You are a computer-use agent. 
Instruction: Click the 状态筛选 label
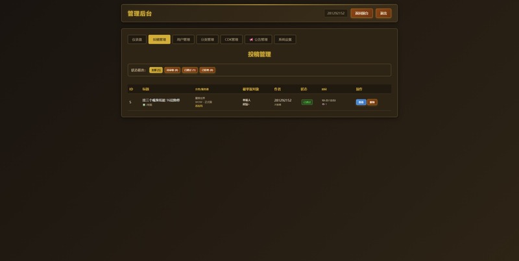138,70
